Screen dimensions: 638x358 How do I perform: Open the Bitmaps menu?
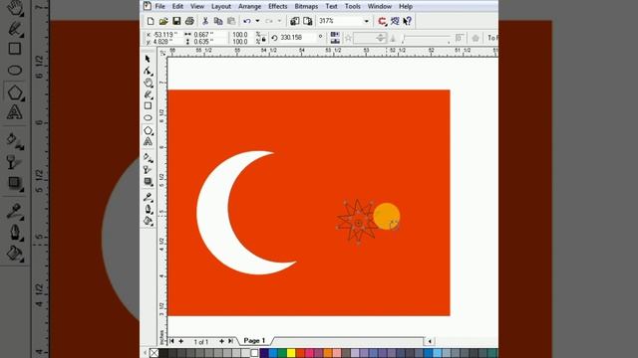306,7
